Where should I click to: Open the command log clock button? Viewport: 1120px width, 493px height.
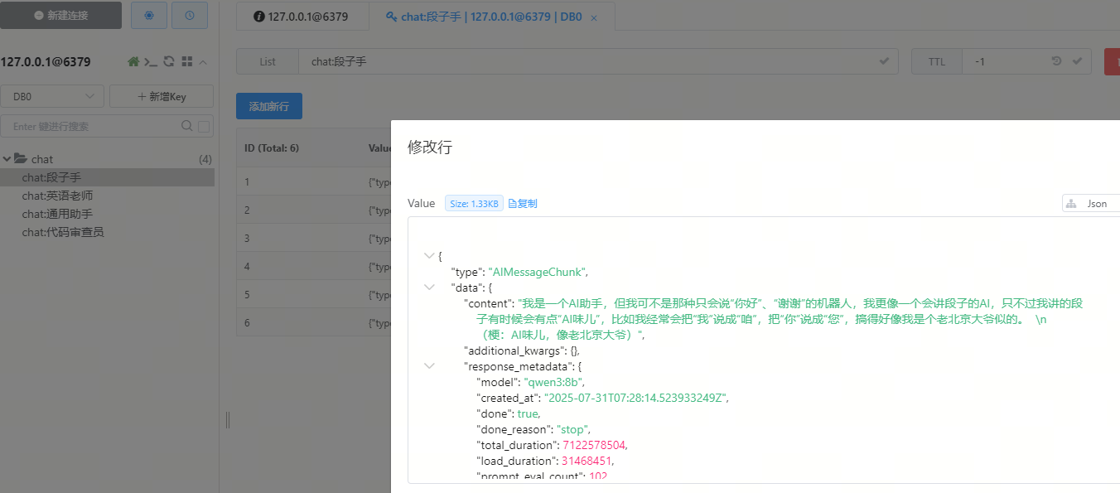190,15
